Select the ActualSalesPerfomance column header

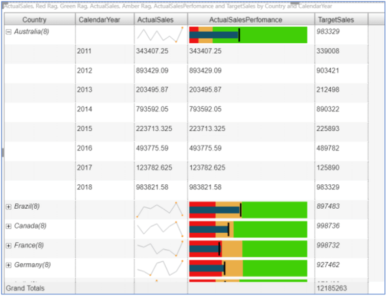[x=245, y=19]
